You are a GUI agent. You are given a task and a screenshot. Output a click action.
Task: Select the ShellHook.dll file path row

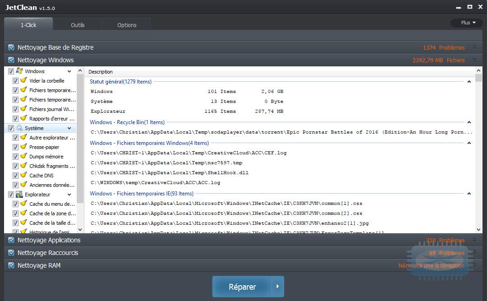[x=170, y=173]
